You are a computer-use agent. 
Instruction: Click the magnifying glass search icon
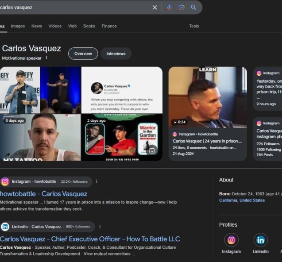coord(193,8)
